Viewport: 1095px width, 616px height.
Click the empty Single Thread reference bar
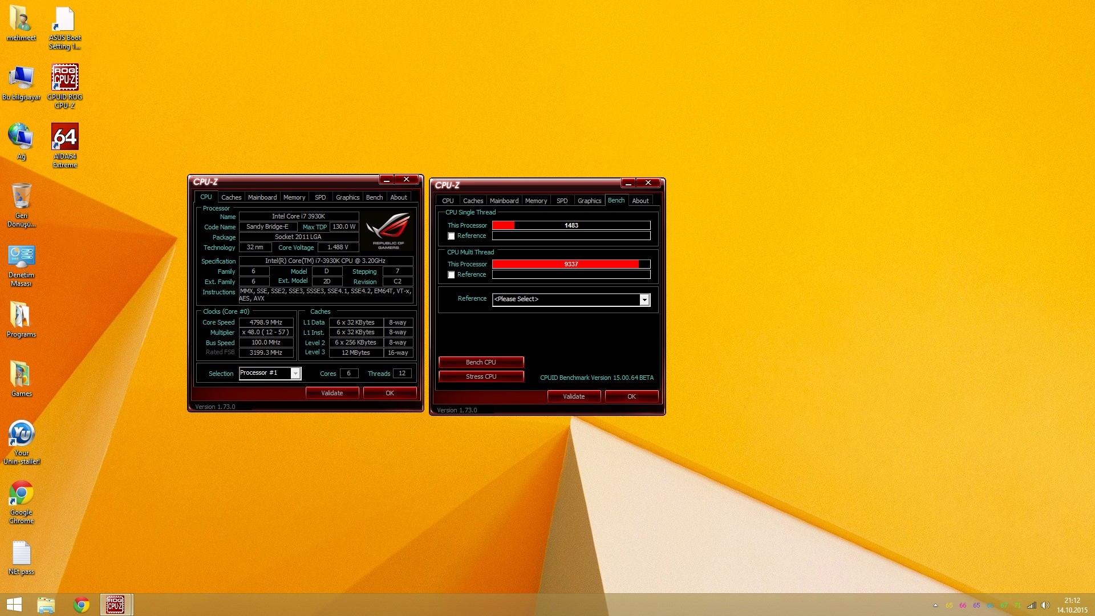(571, 236)
